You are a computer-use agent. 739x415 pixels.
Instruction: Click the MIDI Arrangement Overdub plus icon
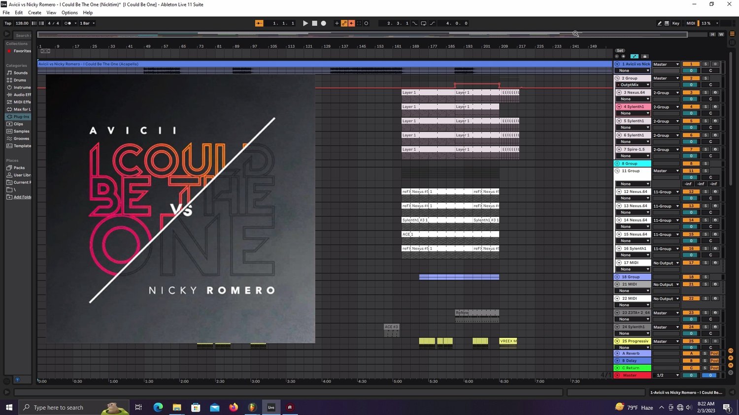click(x=337, y=23)
